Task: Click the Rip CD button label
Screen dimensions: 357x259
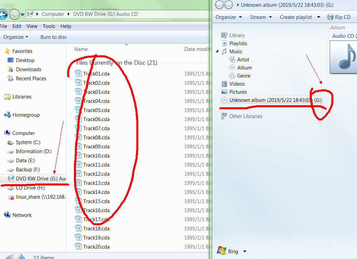Action: pos(342,17)
